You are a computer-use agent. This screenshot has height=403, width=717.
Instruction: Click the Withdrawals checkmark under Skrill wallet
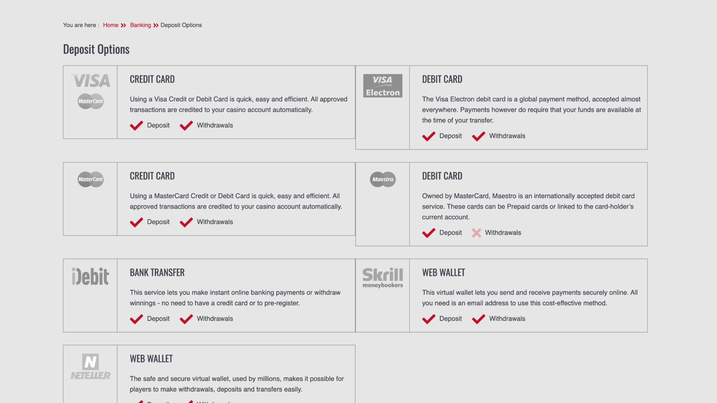[x=478, y=319]
